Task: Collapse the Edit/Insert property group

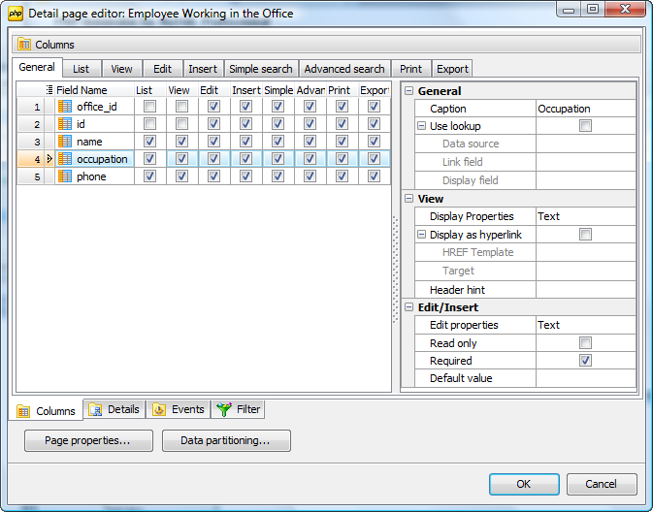Action: 409,307
